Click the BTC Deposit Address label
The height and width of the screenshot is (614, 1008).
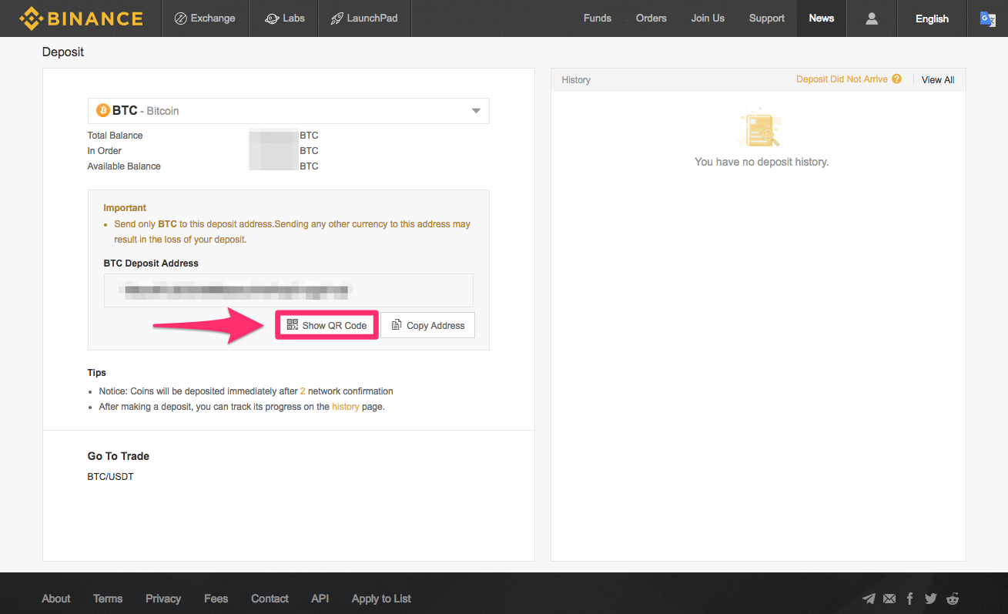pos(151,263)
